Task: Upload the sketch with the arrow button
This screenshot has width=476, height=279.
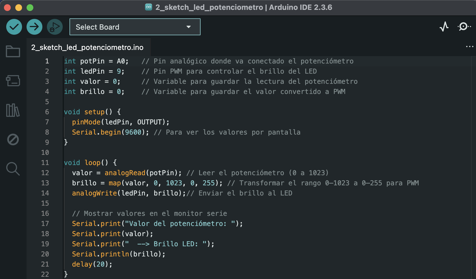Action: pos(34,27)
